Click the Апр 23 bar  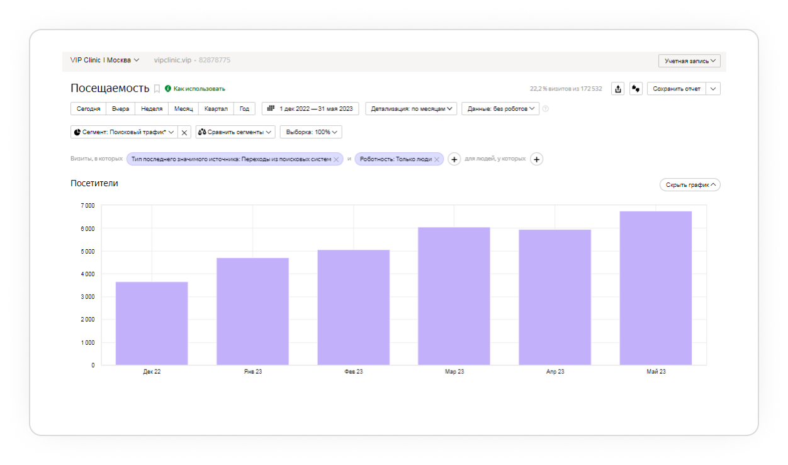point(554,298)
